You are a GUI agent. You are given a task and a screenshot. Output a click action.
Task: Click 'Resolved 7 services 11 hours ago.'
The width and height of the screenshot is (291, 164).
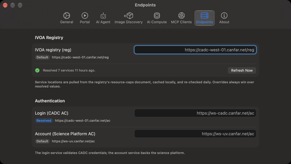pos(69,70)
